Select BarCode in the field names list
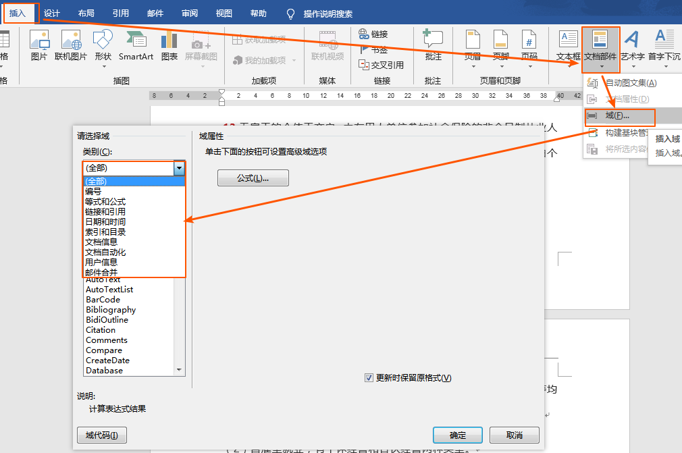The image size is (682, 453). 103,299
